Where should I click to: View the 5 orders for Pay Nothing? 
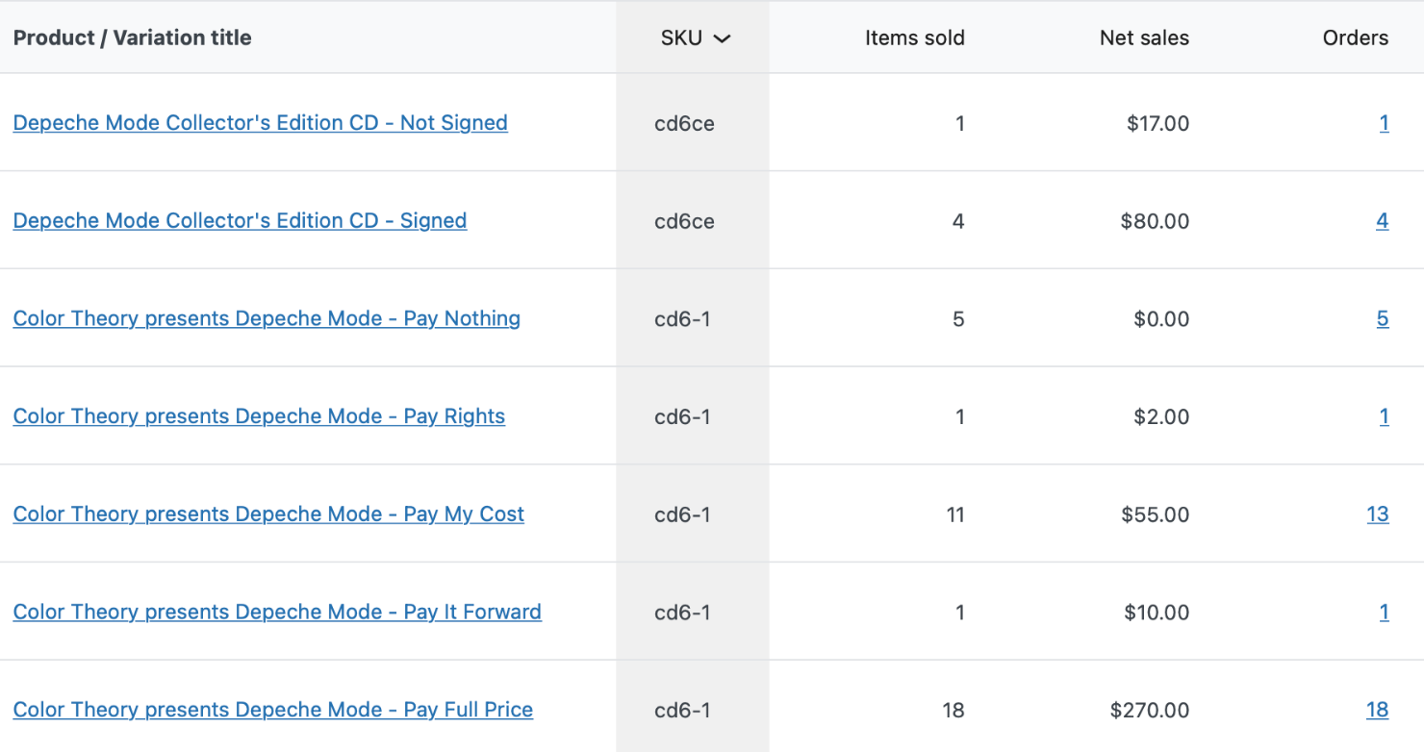tap(1382, 319)
